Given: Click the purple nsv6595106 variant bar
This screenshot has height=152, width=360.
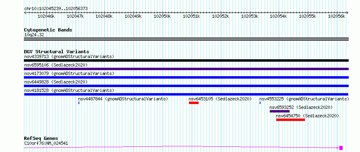Looking at the screenshot, I should click(x=186, y=69).
